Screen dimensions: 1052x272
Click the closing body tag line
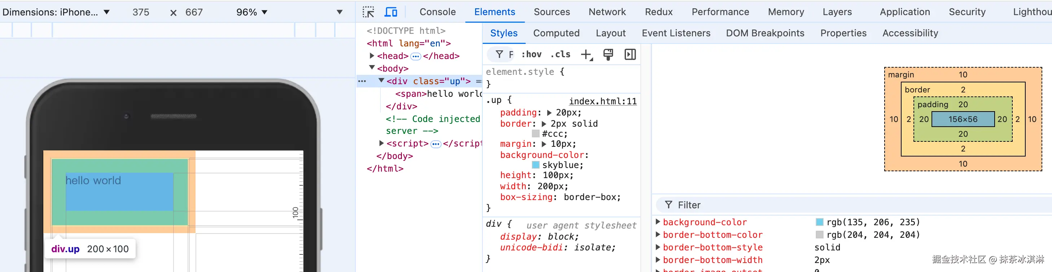[394, 156]
